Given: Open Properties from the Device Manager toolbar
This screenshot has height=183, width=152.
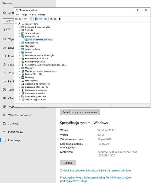Looking at the screenshot, I should tap(31, 19).
